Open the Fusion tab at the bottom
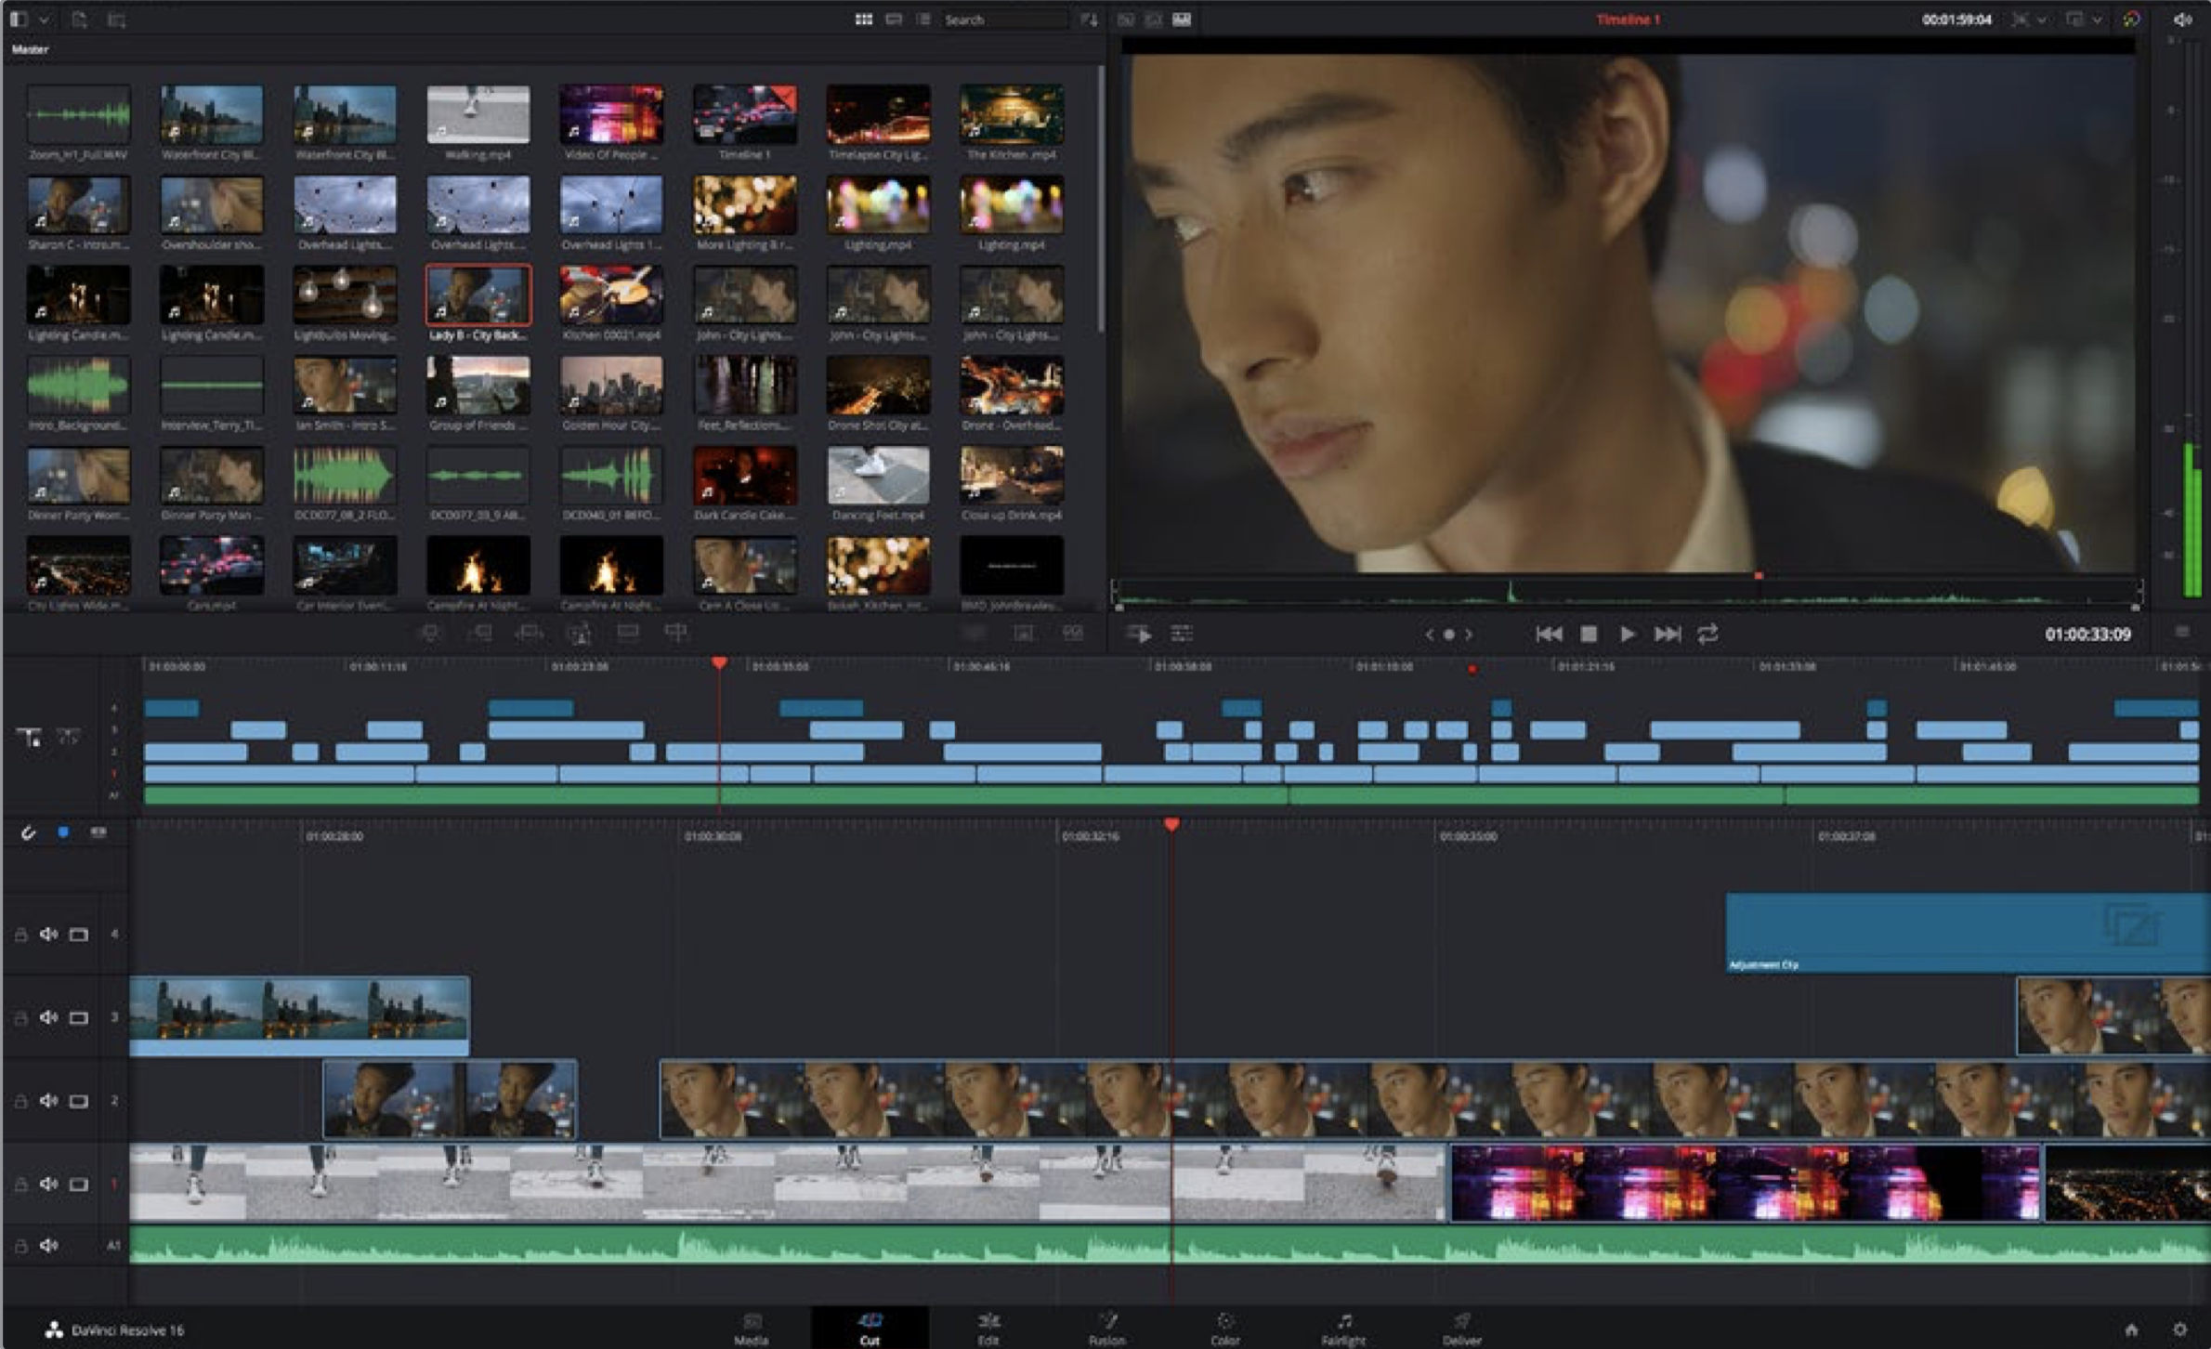Screen dimensions: 2211x1349 (x=1105, y=1327)
